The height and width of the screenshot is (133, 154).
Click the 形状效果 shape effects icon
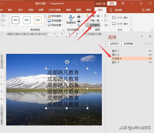click(49, 25)
